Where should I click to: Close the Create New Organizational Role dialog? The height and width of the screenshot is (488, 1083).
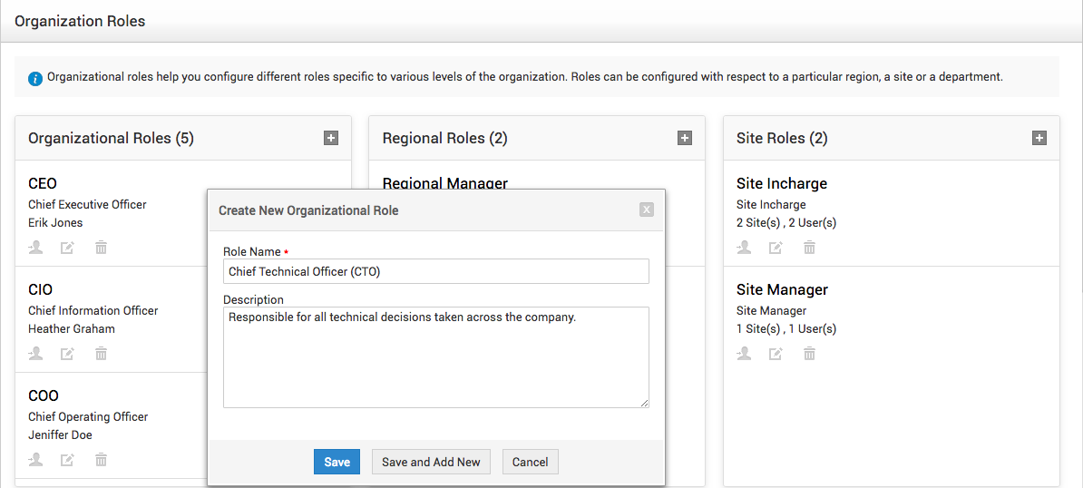[647, 210]
